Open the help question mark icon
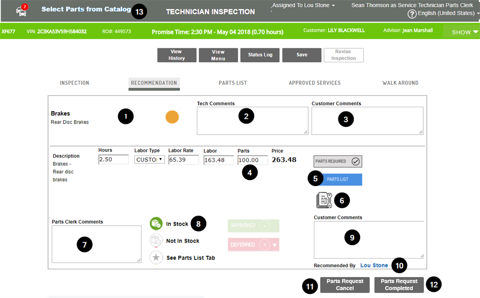 412,13
